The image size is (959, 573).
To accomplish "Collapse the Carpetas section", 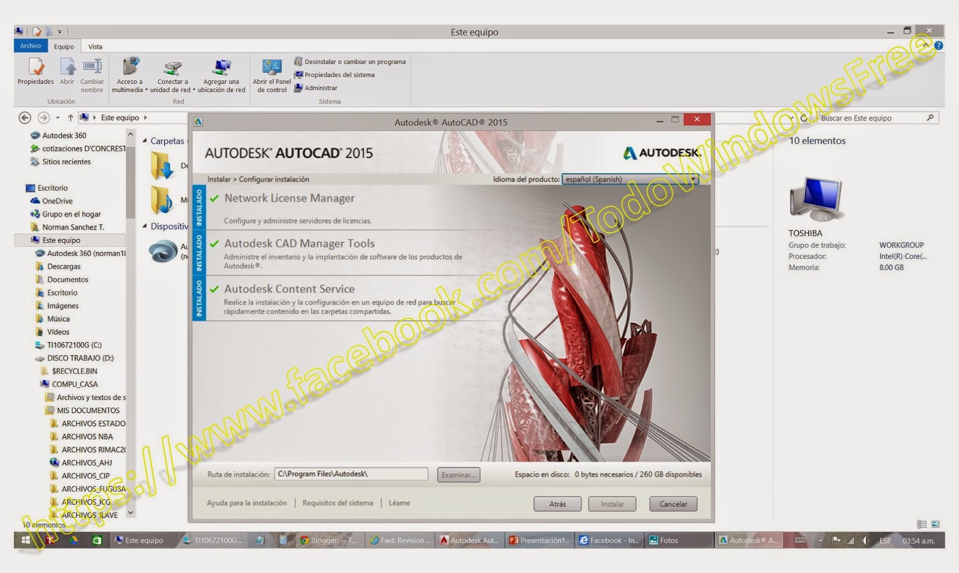I will click(x=144, y=141).
